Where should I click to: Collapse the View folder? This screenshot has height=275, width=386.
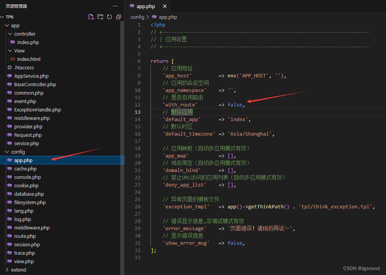click(x=10, y=51)
